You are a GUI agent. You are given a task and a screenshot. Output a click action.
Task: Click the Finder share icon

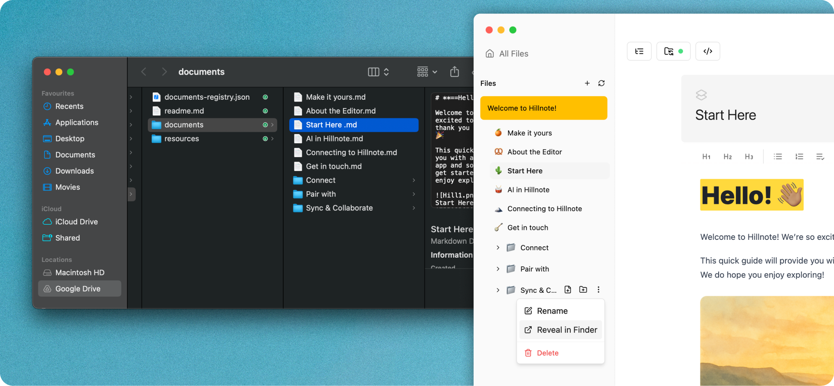455,72
